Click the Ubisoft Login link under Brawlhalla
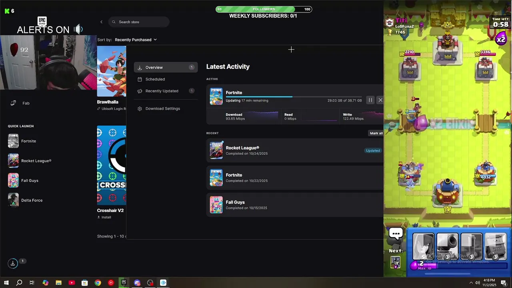The height and width of the screenshot is (288, 512). pos(112,109)
